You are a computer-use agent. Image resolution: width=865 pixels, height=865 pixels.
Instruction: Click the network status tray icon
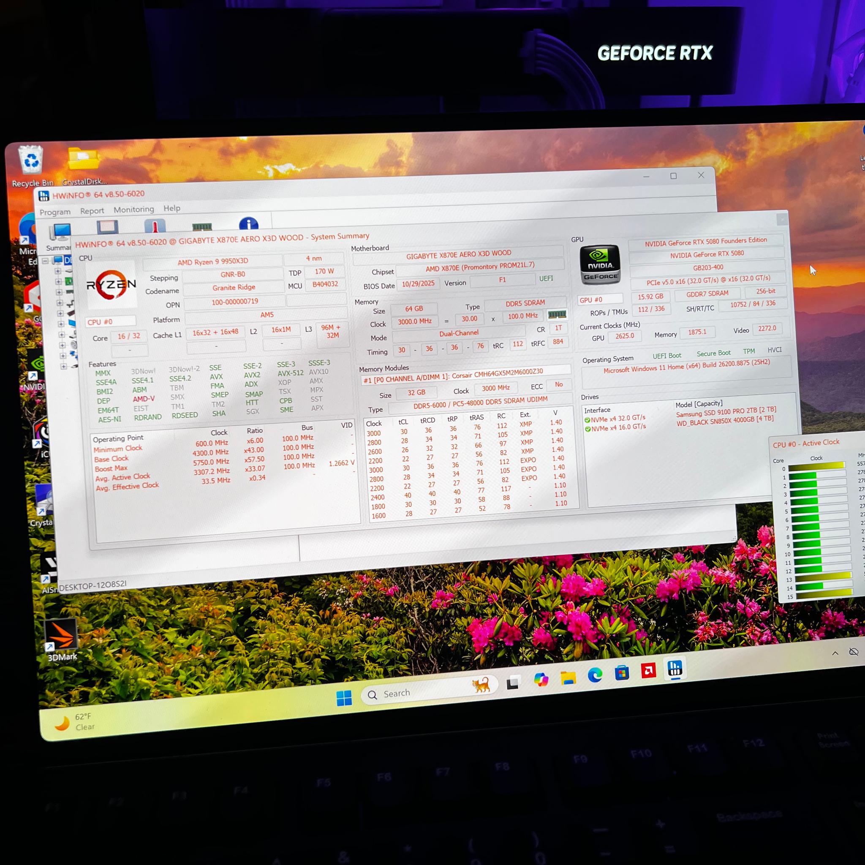[854, 652]
